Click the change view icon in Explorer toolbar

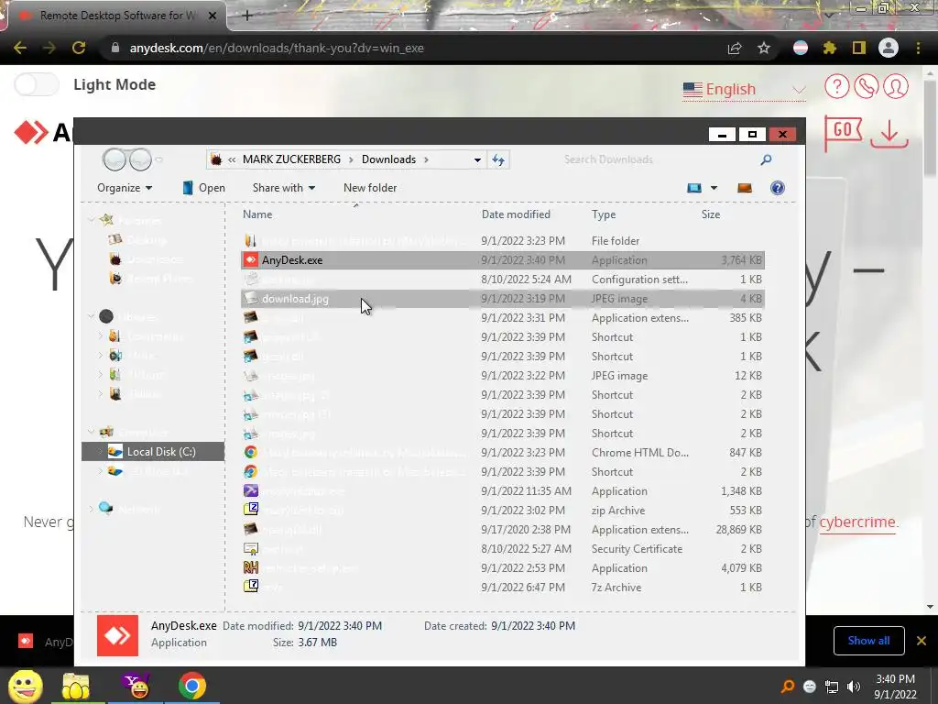point(694,188)
